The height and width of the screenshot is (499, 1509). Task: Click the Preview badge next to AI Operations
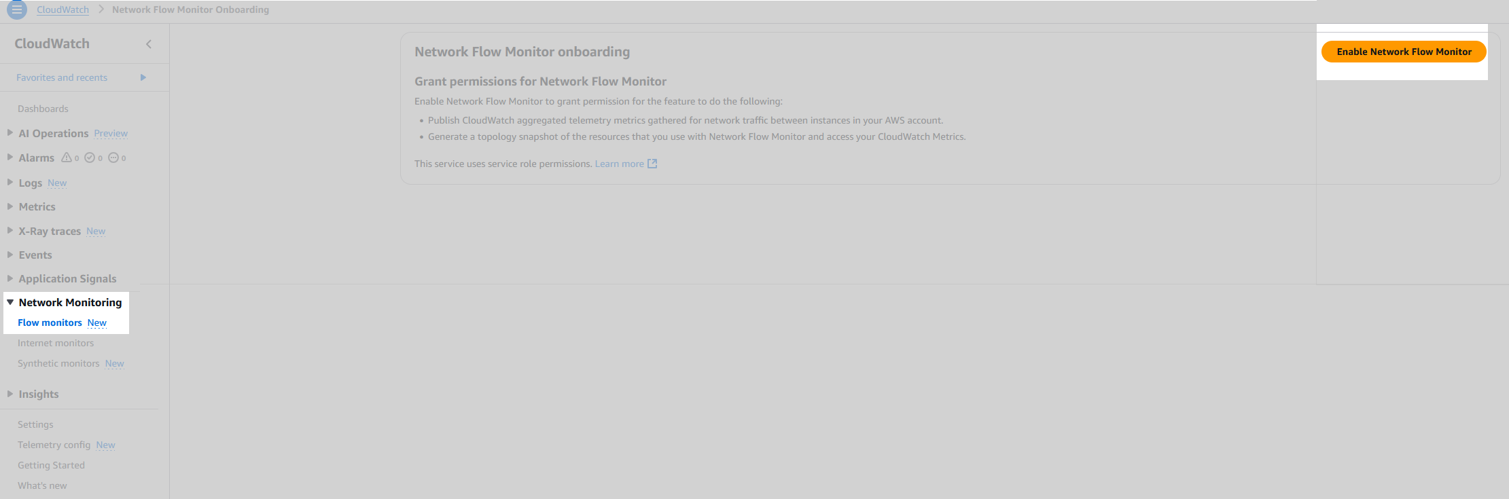coord(111,134)
